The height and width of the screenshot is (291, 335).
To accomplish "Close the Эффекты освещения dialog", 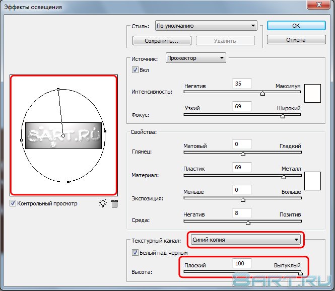I will 319,4.
